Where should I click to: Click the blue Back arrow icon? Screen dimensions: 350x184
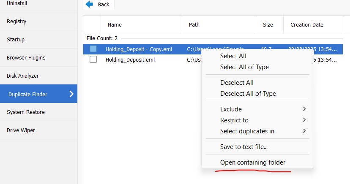(89, 4)
